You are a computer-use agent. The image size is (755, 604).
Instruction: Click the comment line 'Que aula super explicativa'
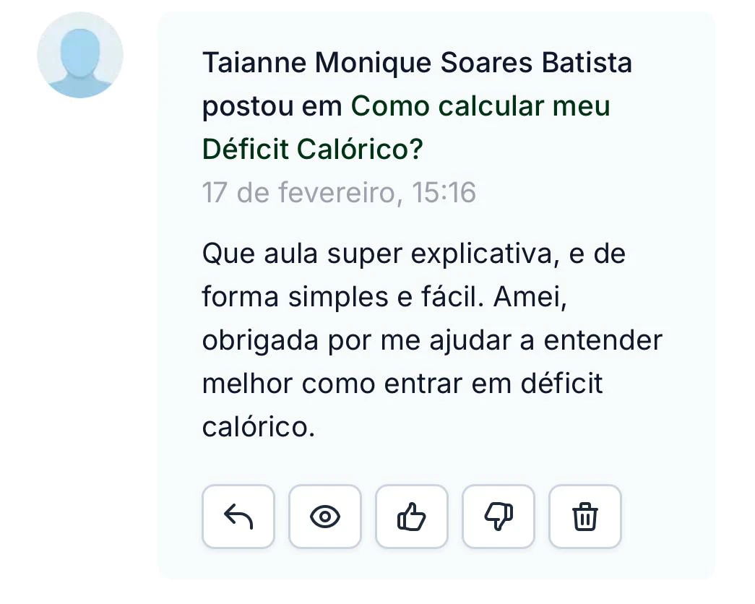click(x=413, y=254)
